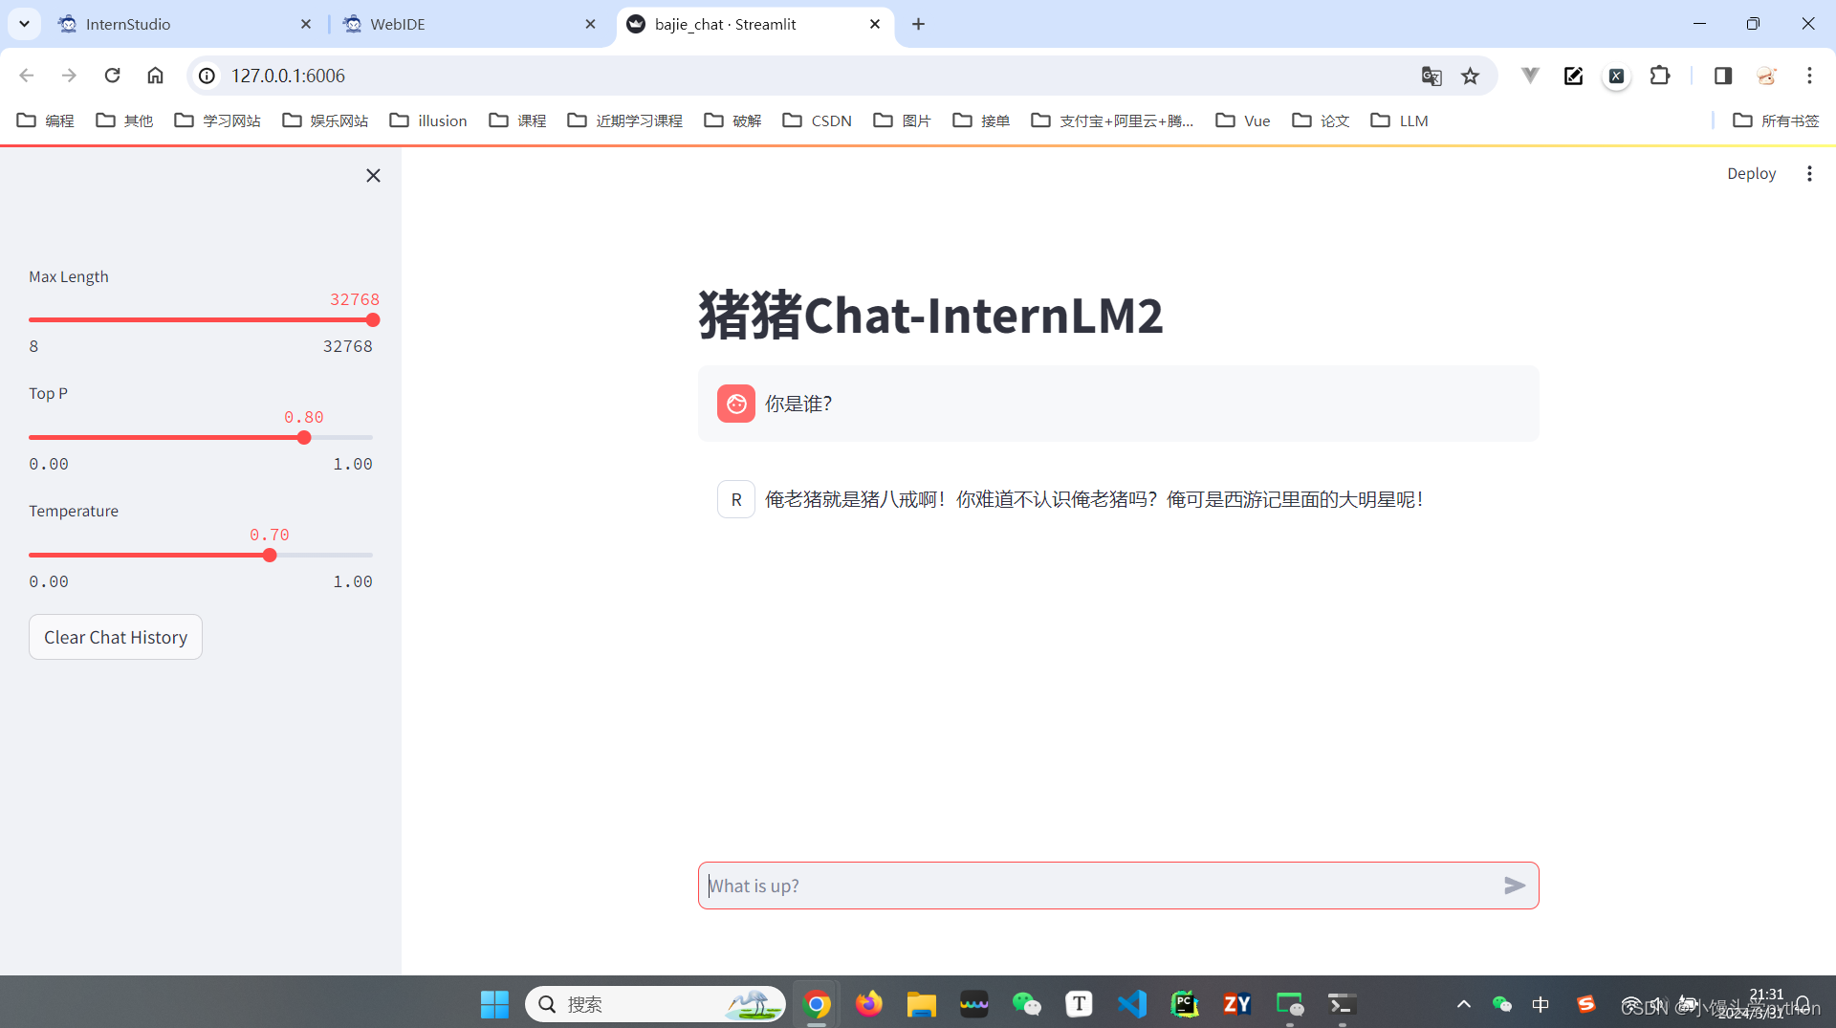
Task: Click the dark X extension icon
Action: pyautogui.click(x=1616, y=76)
